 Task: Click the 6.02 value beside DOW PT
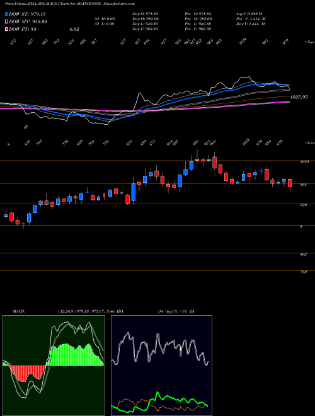point(74,30)
